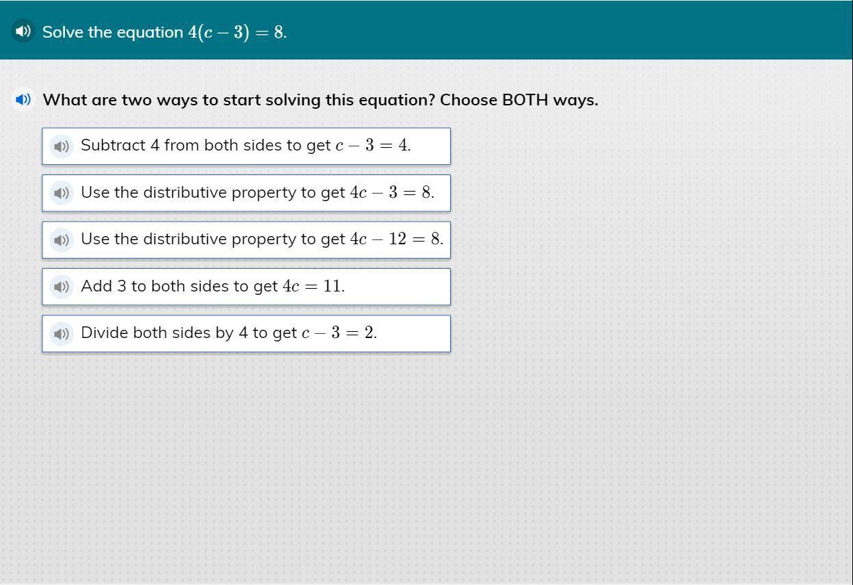
Task: Play audio for the 4c − 3 = 8 distributive option
Action: (62, 193)
